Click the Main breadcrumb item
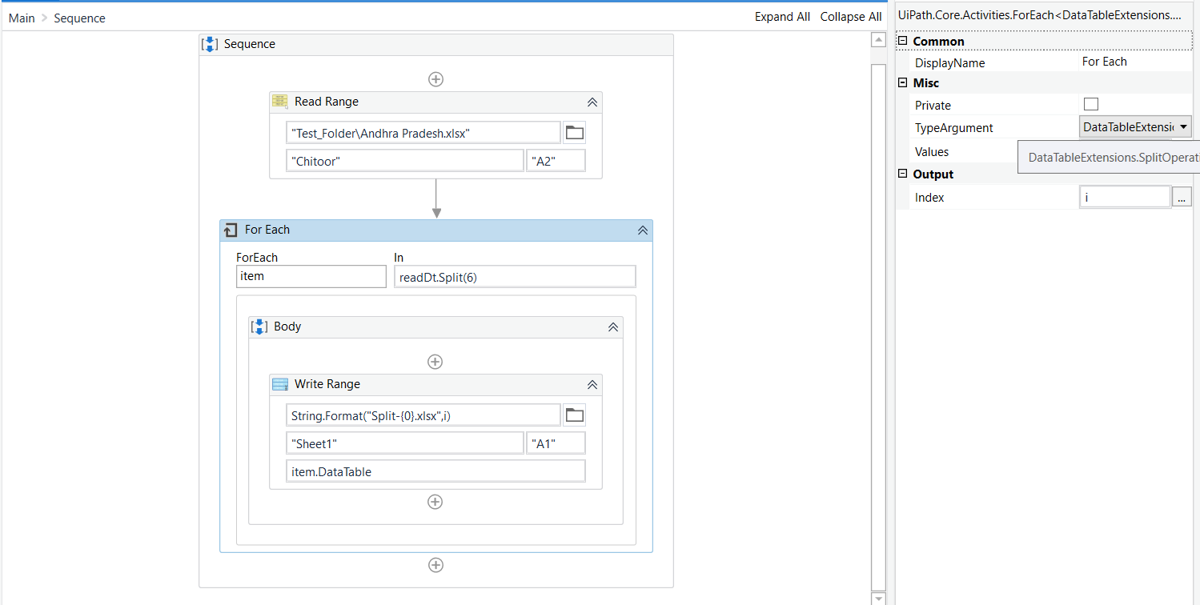Screen dimensions: 1200x605 point(21,17)
